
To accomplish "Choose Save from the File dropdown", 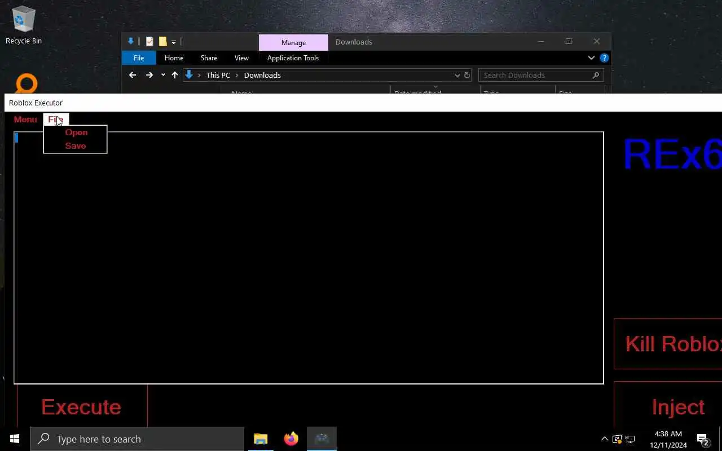I will 76,146.
